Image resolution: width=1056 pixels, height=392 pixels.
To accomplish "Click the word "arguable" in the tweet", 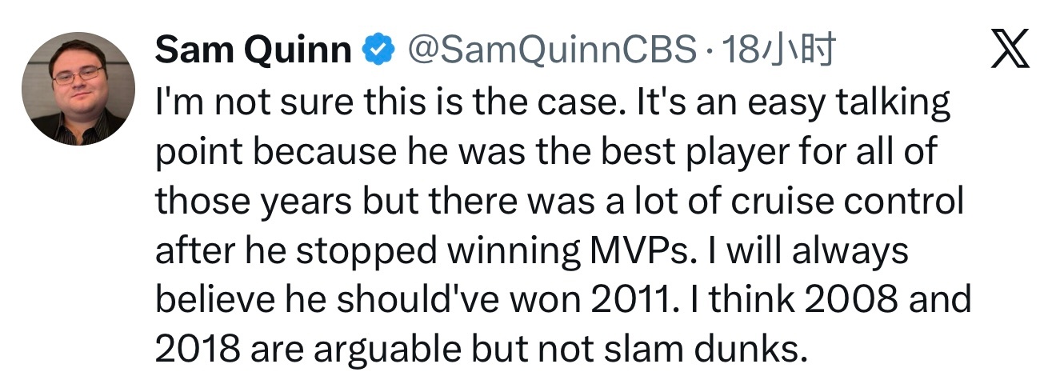I will pos(394,350).
